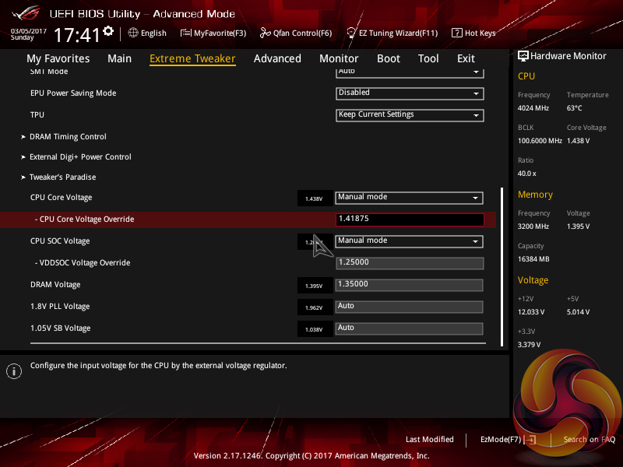
Task: Launch EZ Tuning Wizard bulb icon
Action: click(351, 33)
